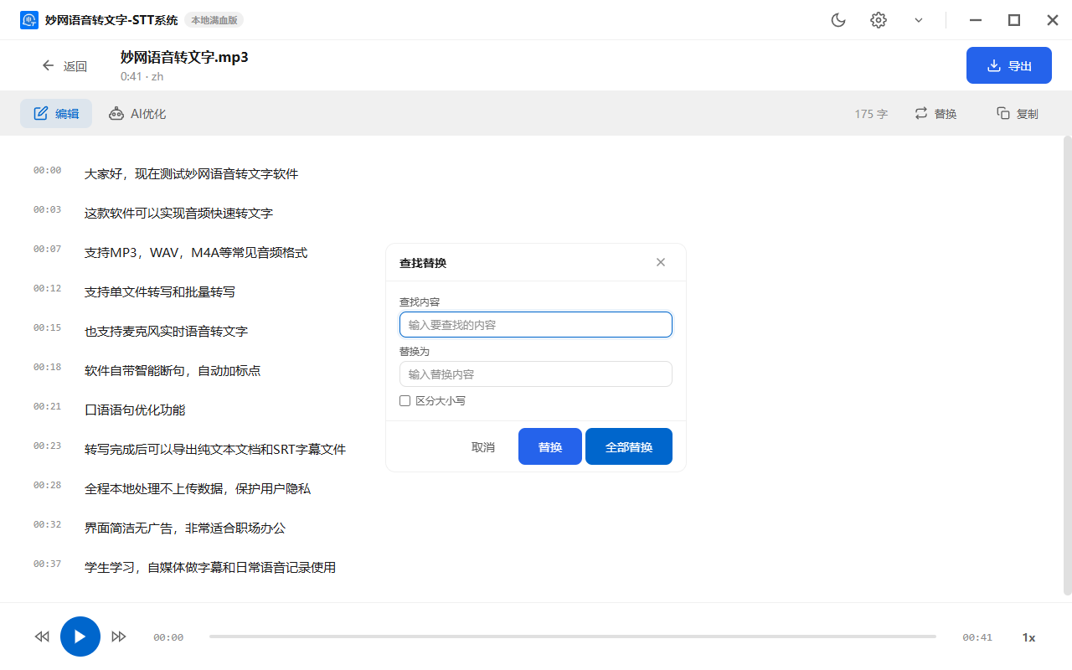Select the line 支持单文件转写和批量转写
Image resolution: width=1072 pixels, height=670 pixels.
coord(160,292)
